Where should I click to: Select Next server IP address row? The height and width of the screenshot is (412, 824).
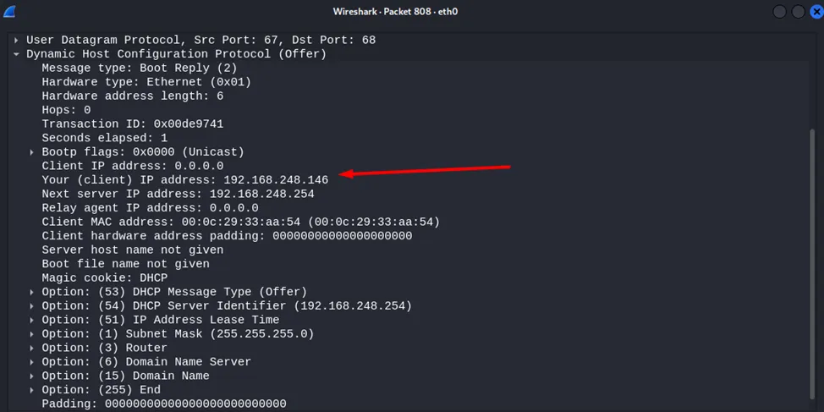(x=178, y=194)
